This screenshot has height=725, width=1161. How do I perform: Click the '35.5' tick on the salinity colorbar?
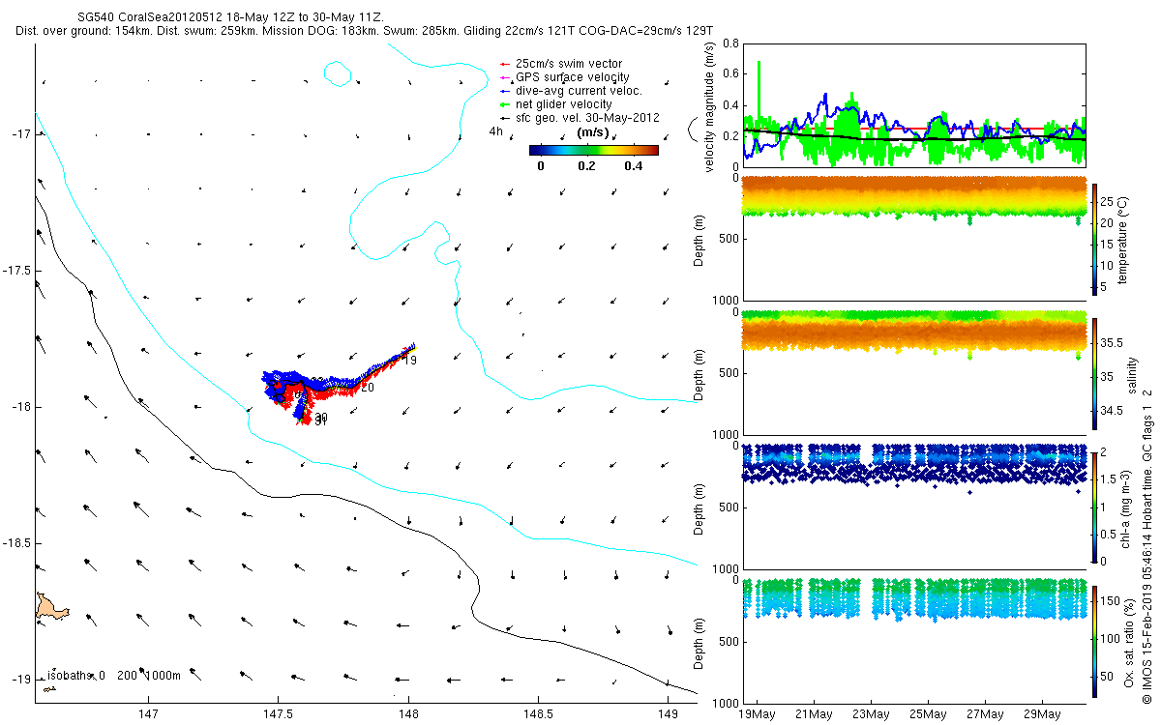[x=1114, y=342]
